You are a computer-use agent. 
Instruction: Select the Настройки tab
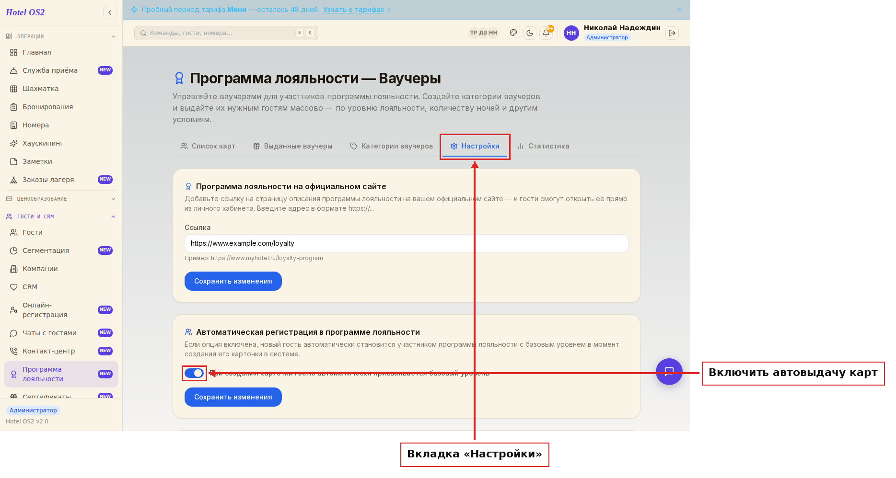pos(475,146)
